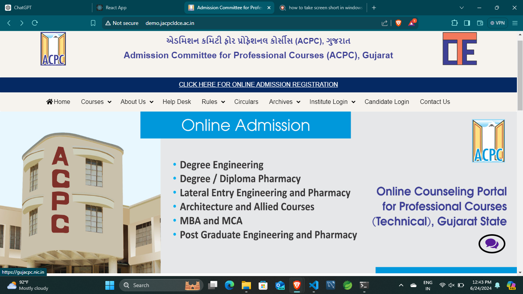Expand the About Us dropdown

click(x=137, y=102)
